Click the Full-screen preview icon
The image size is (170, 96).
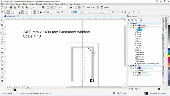coord(71,7)
